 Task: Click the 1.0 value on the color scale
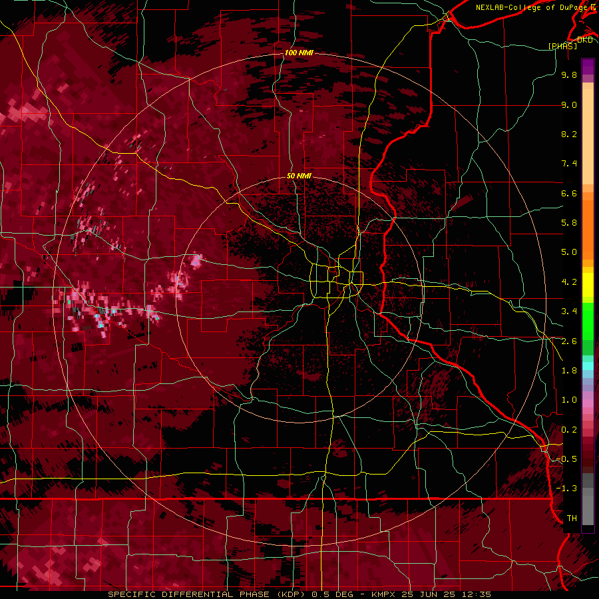pos(569,400)
